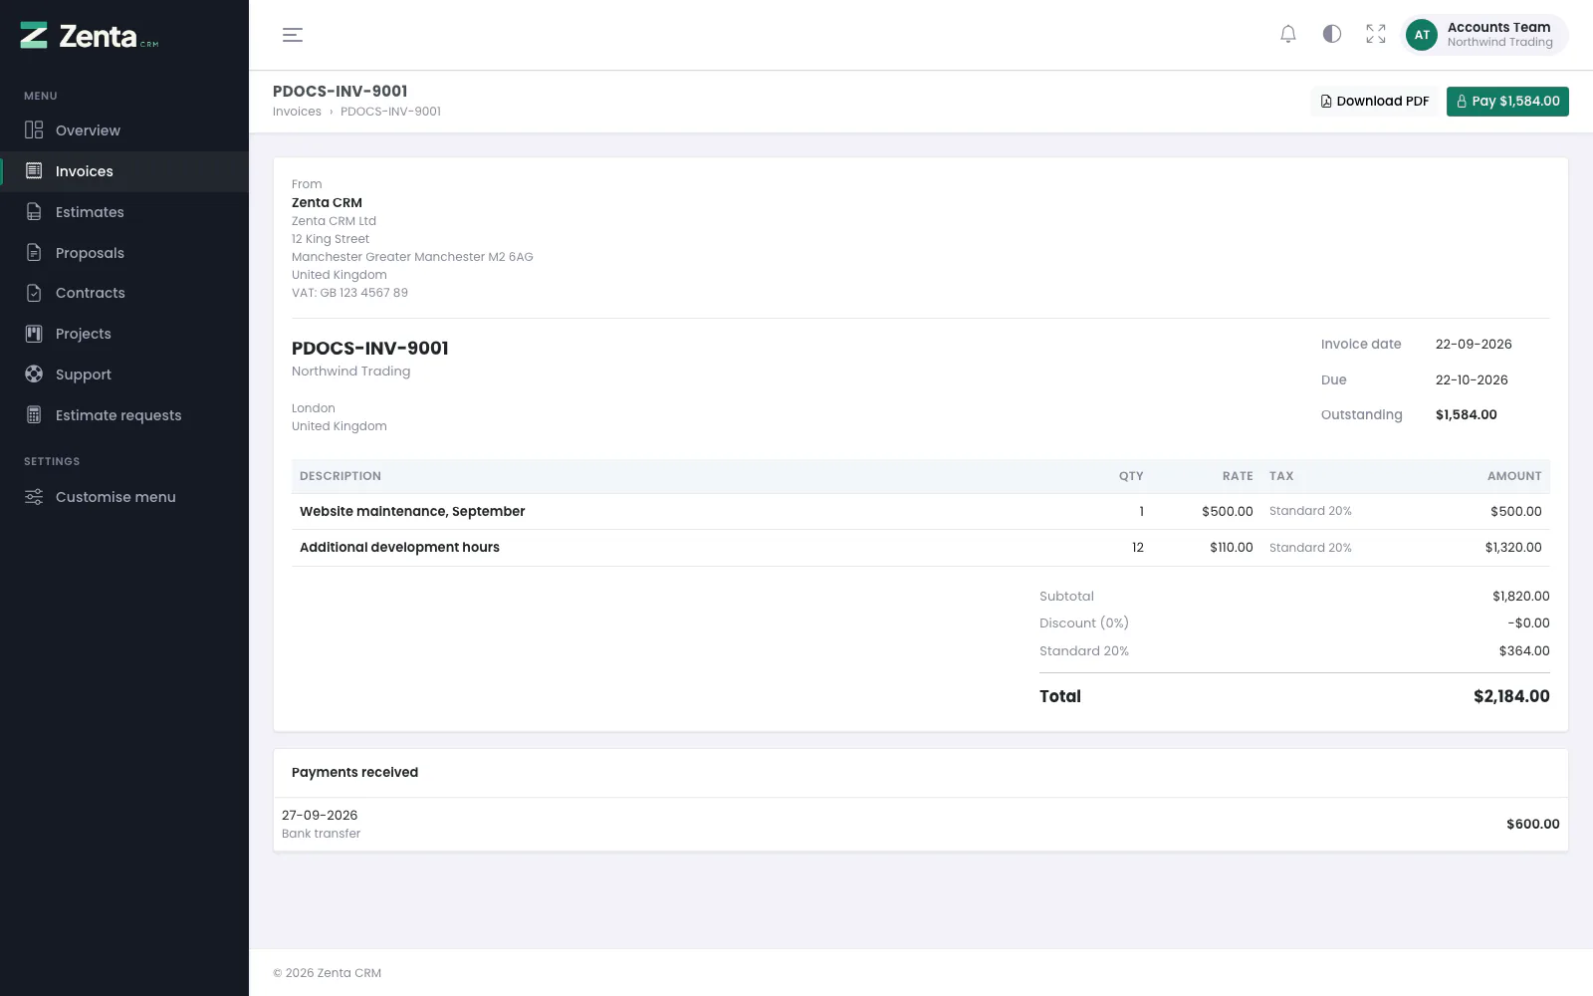Open Projects in sidebar

[x=124, y=334]
